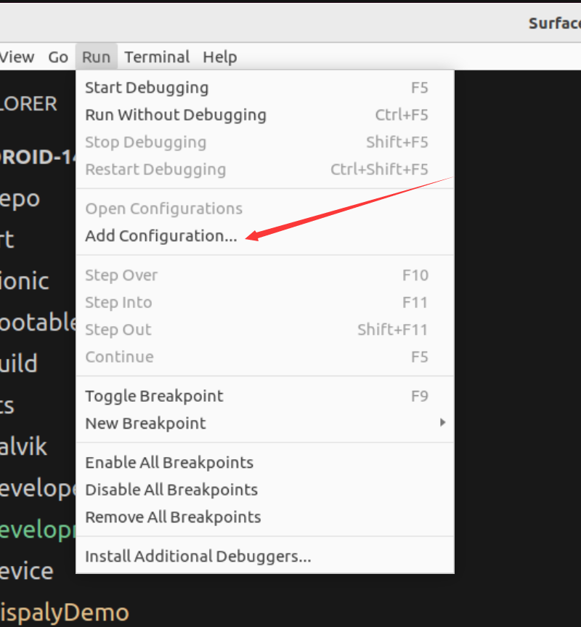
Task: Choose Add Configuration... menu entry
Action: [x=161, y=236]
